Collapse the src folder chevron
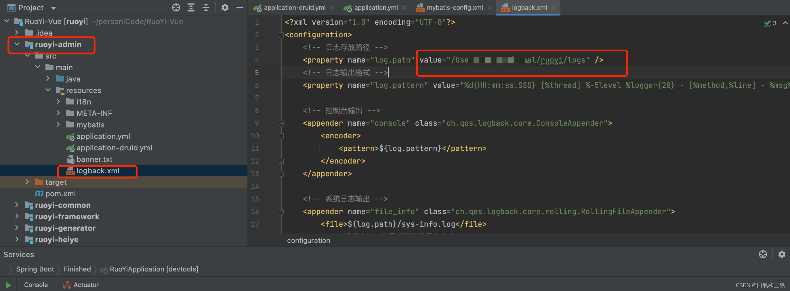 click(x=27, y=56)
